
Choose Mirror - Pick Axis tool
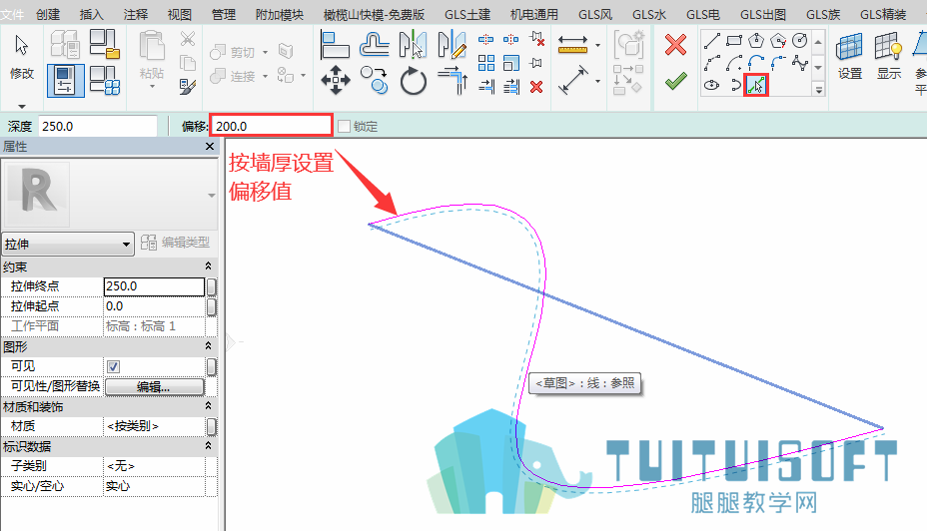coord(413,45)
